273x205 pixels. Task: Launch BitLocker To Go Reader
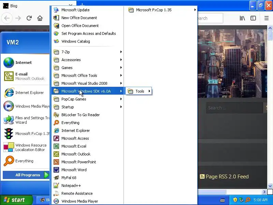click(87, 115)
